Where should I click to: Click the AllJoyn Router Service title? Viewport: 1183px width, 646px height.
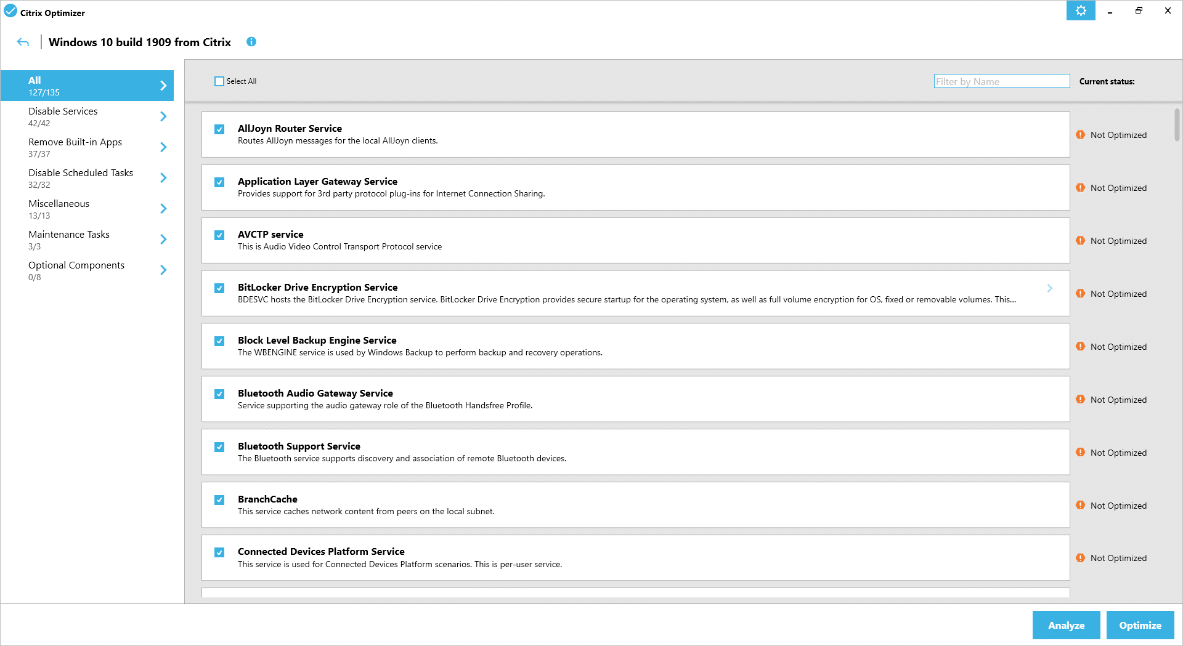pyautogui.click(x=290, y=129)
